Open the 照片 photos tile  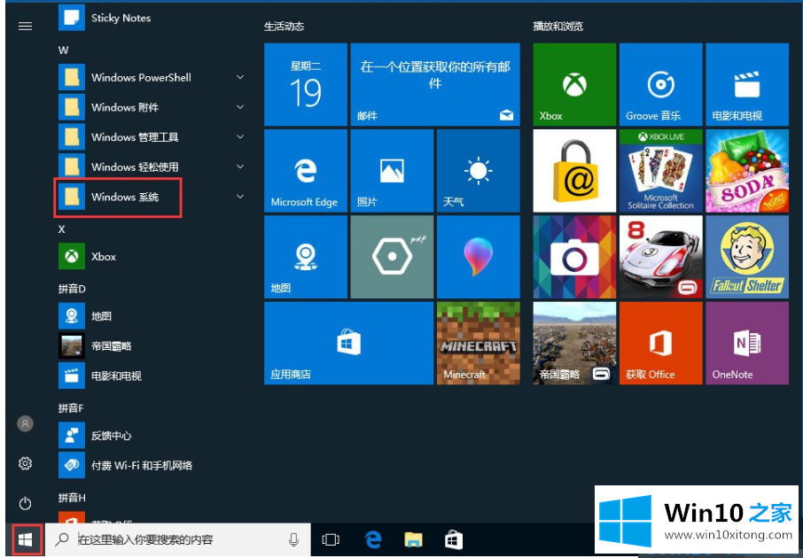392,170
